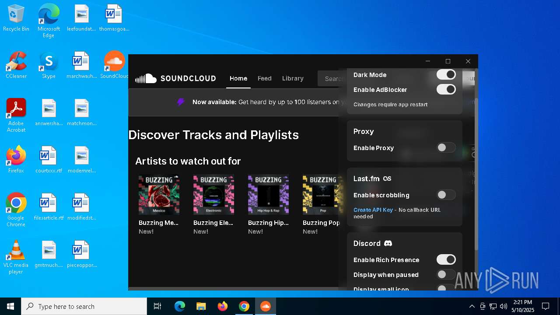This screenshot has height=315, width=560.
Task: Open Firefox desktop shortcut
Action: [16, 160]
